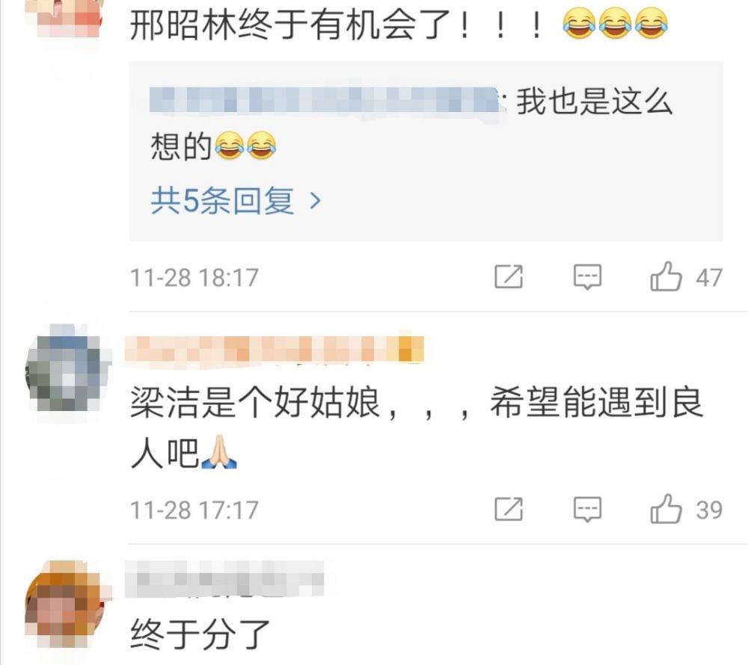Tap the reply text 我也是这么想的
This screenshot has width=748, height=665.
click(x=411, y=123)
